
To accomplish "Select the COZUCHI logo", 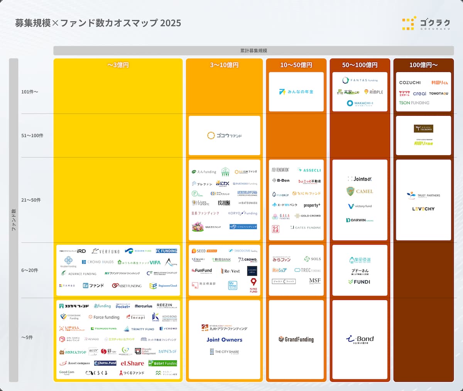I will click(410, 83).
